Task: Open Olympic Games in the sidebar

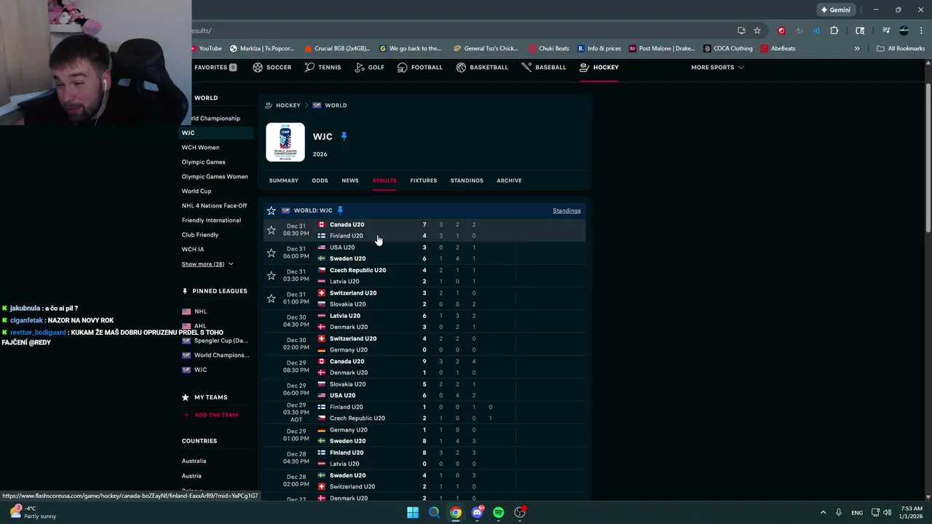Action: click(203, 162)
